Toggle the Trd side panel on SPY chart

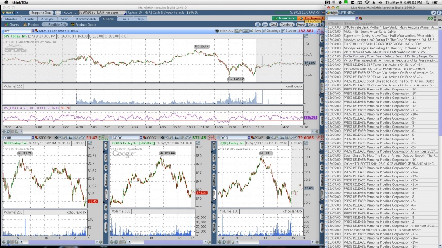click(322, 39)
